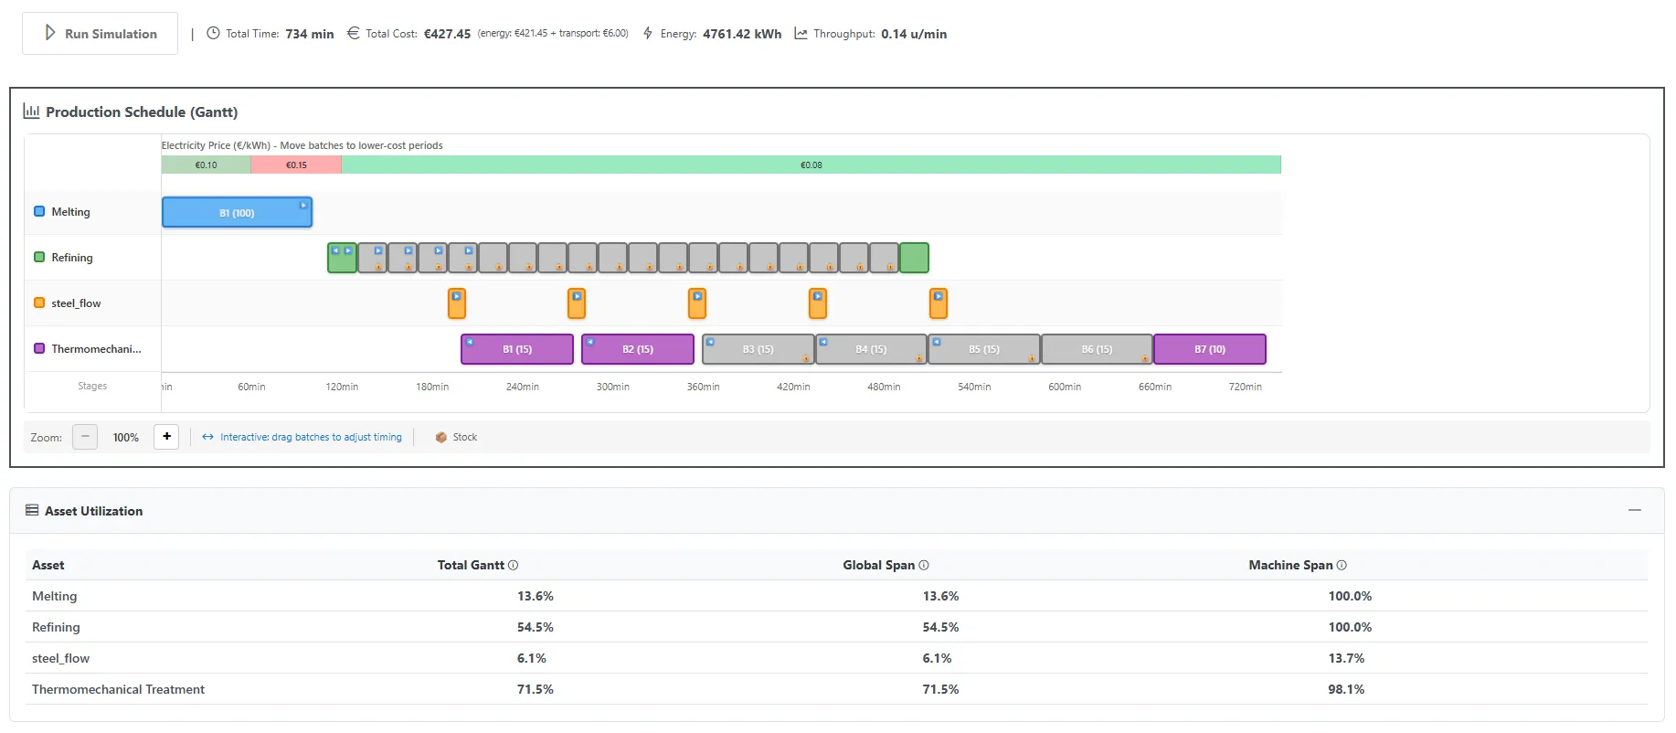
Task: Click the euro Total Cost icon
Action: point(353,34)
